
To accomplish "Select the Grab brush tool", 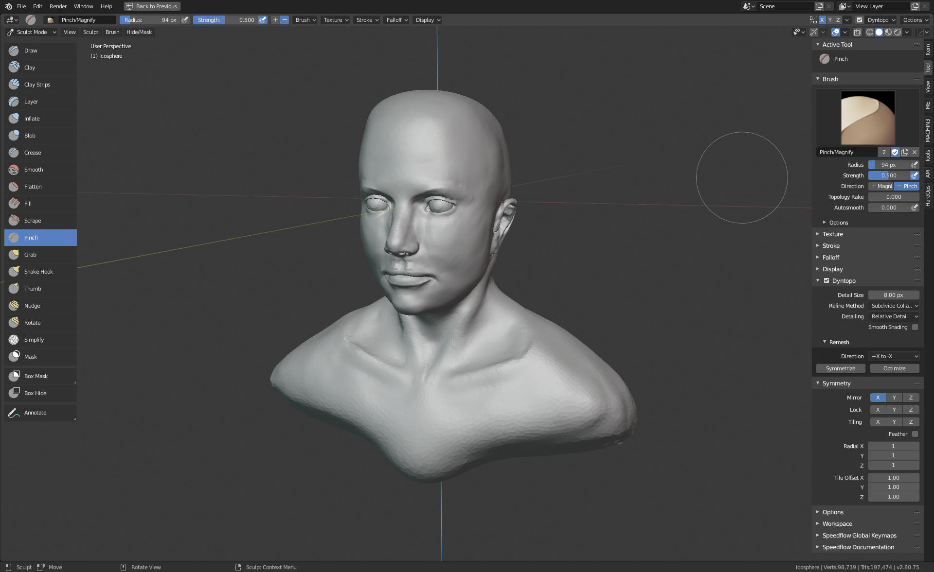I will click(x=30, y=255).
